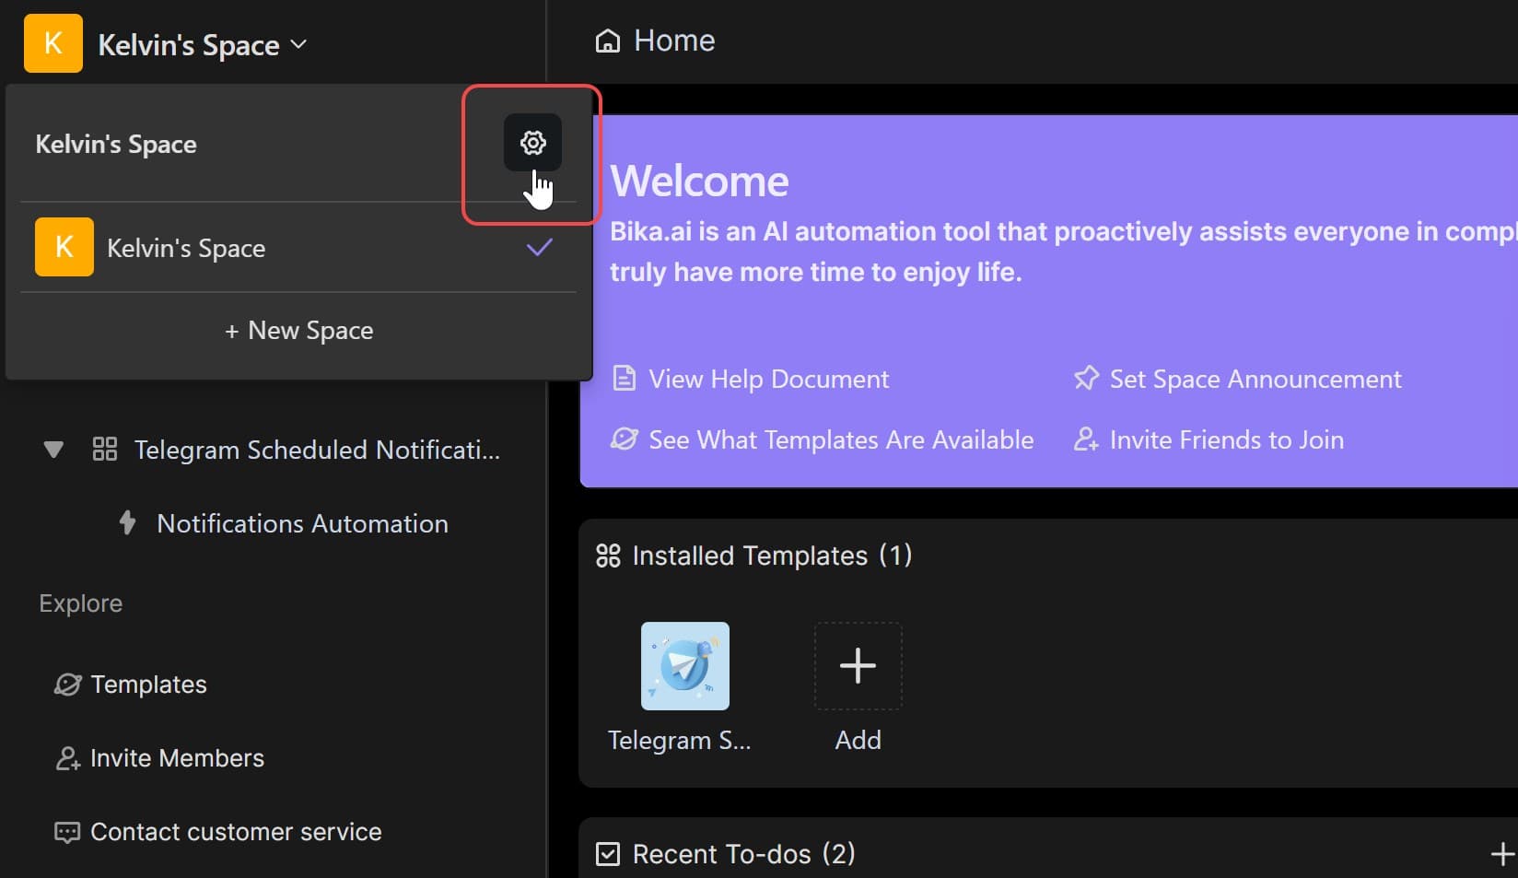Create a New Space
Image resolution: width=1518 pixels, height=878 pixels.
298,331
